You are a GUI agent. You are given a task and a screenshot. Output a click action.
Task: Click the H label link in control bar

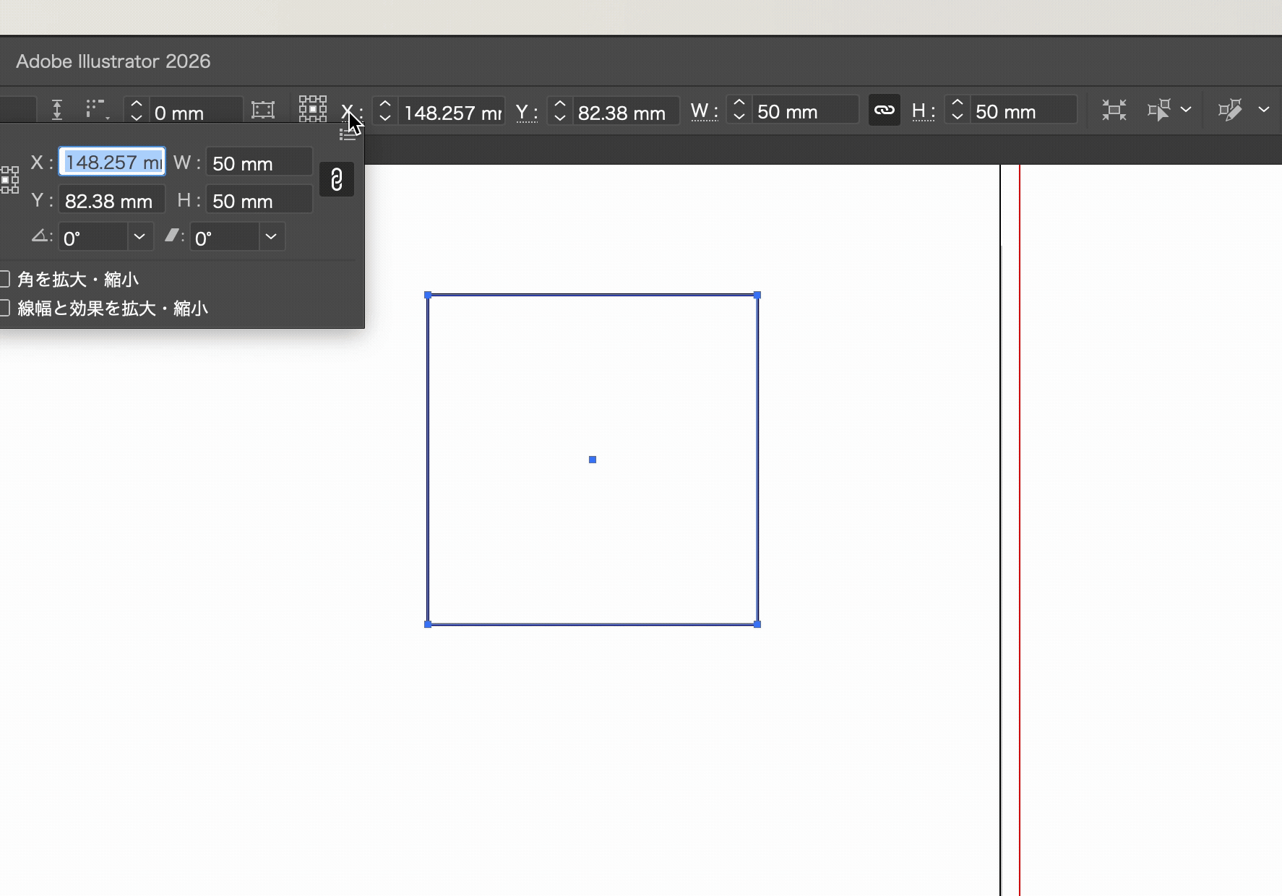click(x=923, y=111)
